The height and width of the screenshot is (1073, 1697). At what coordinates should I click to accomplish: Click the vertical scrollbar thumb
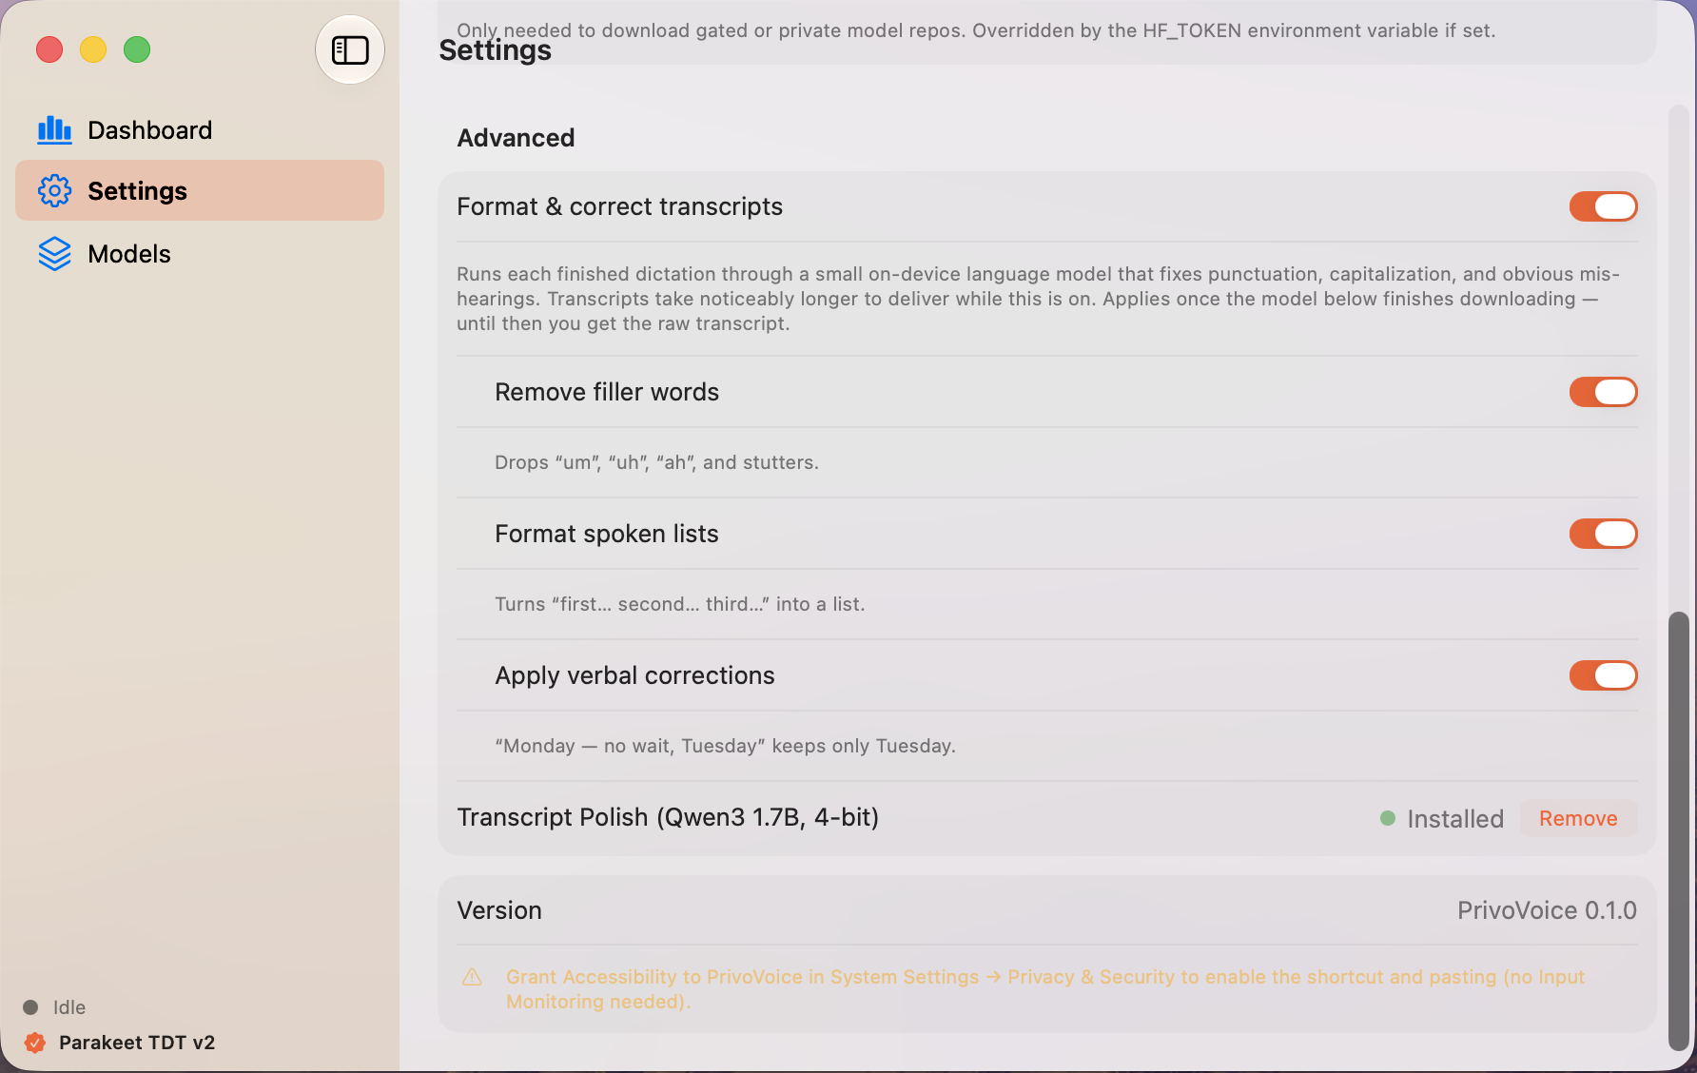point(1679,830)
